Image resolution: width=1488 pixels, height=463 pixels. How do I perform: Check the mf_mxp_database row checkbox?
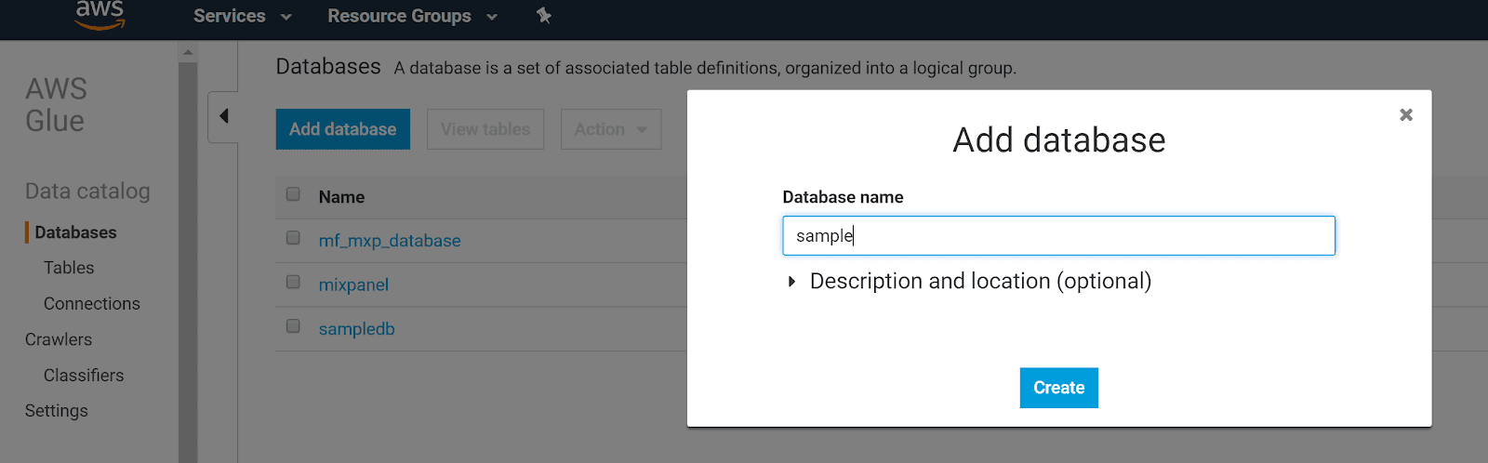click(x=293, y=238)
